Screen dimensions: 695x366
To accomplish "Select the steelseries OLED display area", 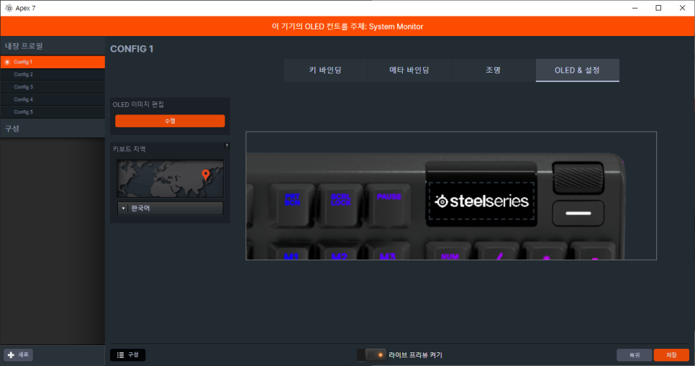I will (x=481, y=201).
